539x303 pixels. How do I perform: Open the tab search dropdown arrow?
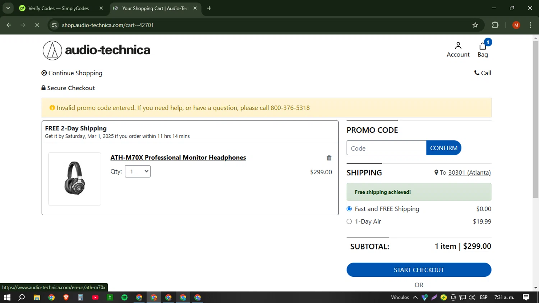pos(8,8)
